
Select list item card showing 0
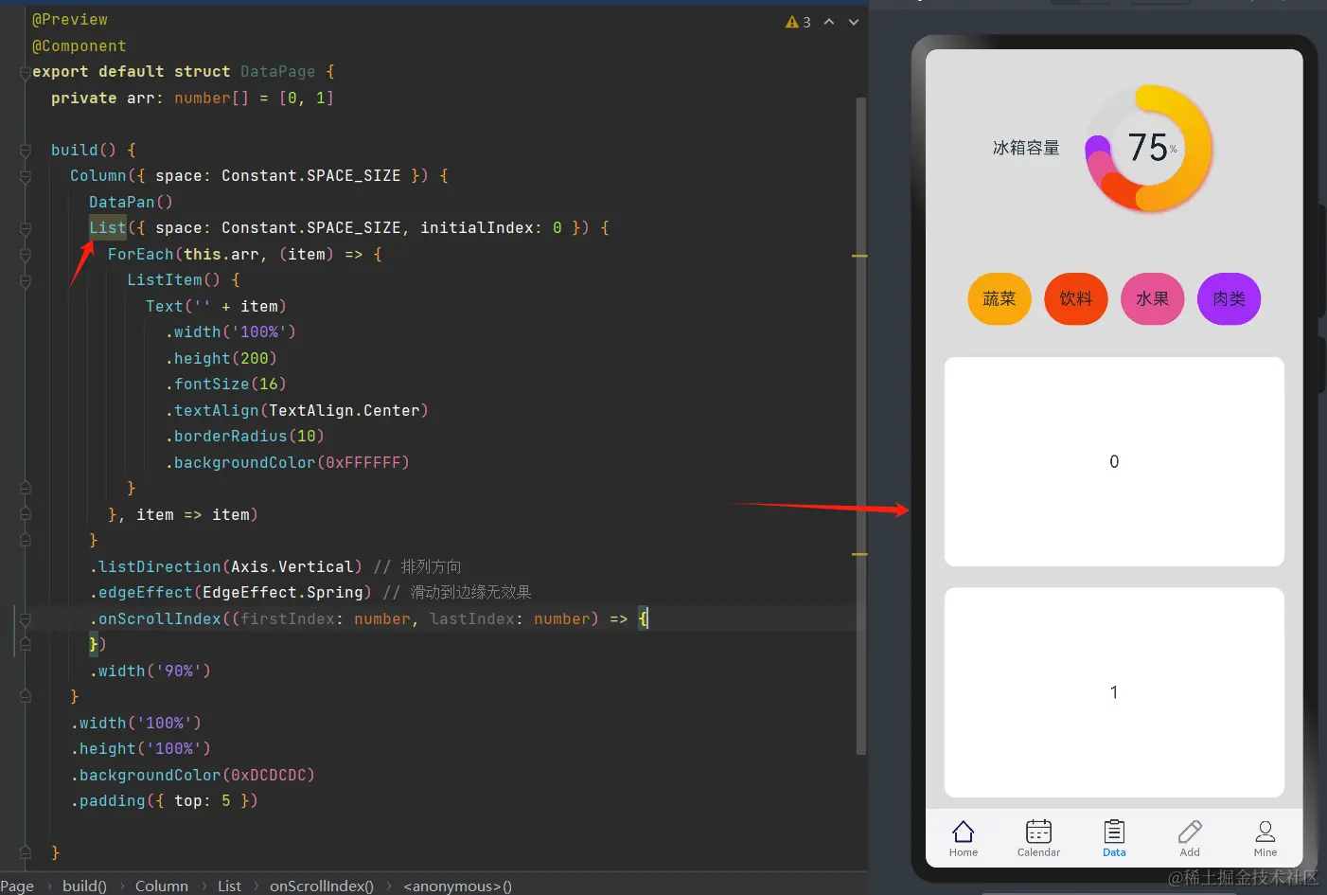point(1114,461)
